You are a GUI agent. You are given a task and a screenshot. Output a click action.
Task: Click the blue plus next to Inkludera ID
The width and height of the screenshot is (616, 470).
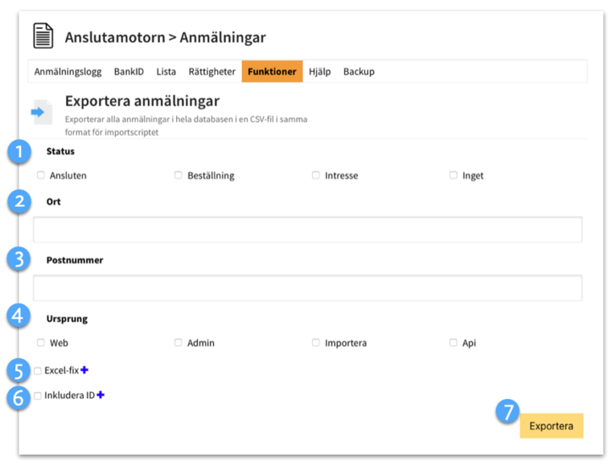pyautogui.click(x=101, y=395)
